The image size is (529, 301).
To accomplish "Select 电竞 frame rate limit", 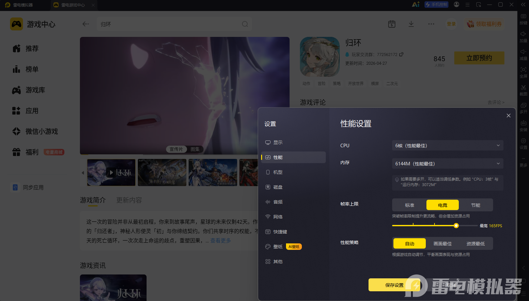I will click(x=443, y=205).
